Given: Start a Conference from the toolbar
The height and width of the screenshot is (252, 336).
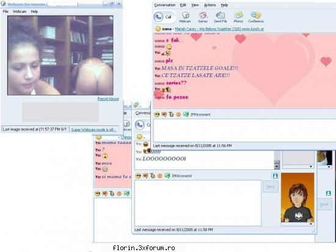Looking at the screenshot, I should tap(256, 17).
